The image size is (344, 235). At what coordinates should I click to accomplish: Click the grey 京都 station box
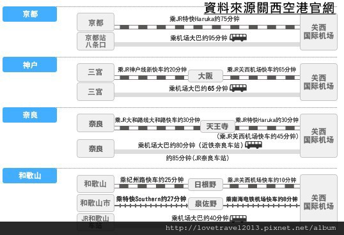coord(95,22)
